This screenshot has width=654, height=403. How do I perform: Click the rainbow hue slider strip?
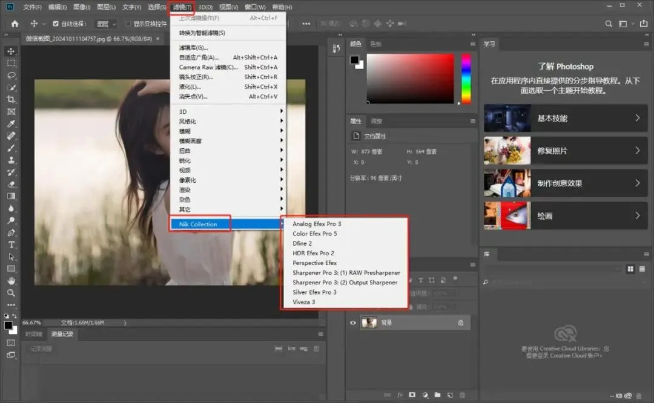tap(466, 79)
